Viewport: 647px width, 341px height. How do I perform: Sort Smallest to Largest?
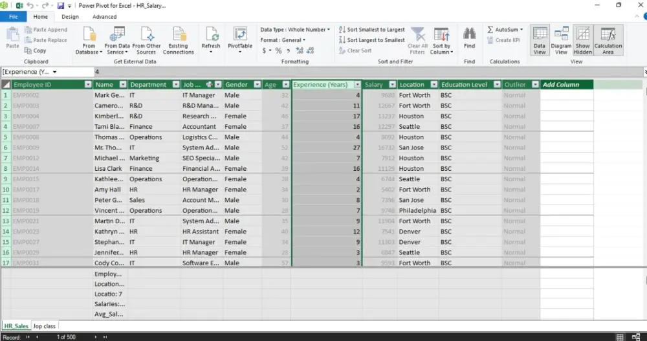pos(372,30)
